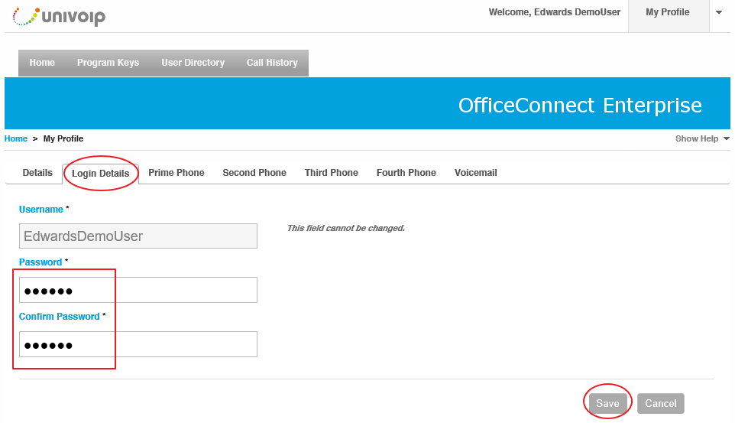Click the UniVoIP logo
The width and height of the screenshot is (735, 423).
59,16
